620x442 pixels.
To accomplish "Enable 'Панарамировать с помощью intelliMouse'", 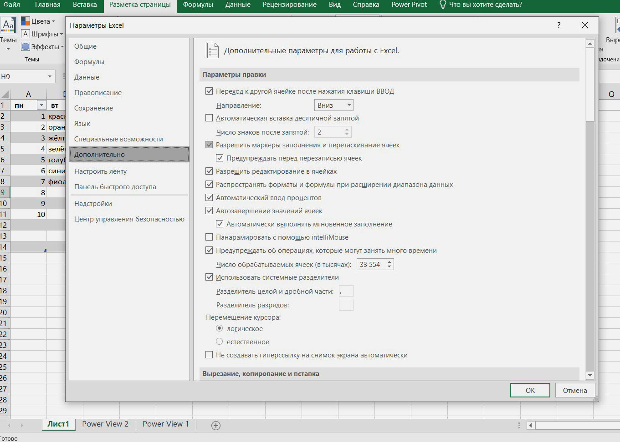I will 209,237.
